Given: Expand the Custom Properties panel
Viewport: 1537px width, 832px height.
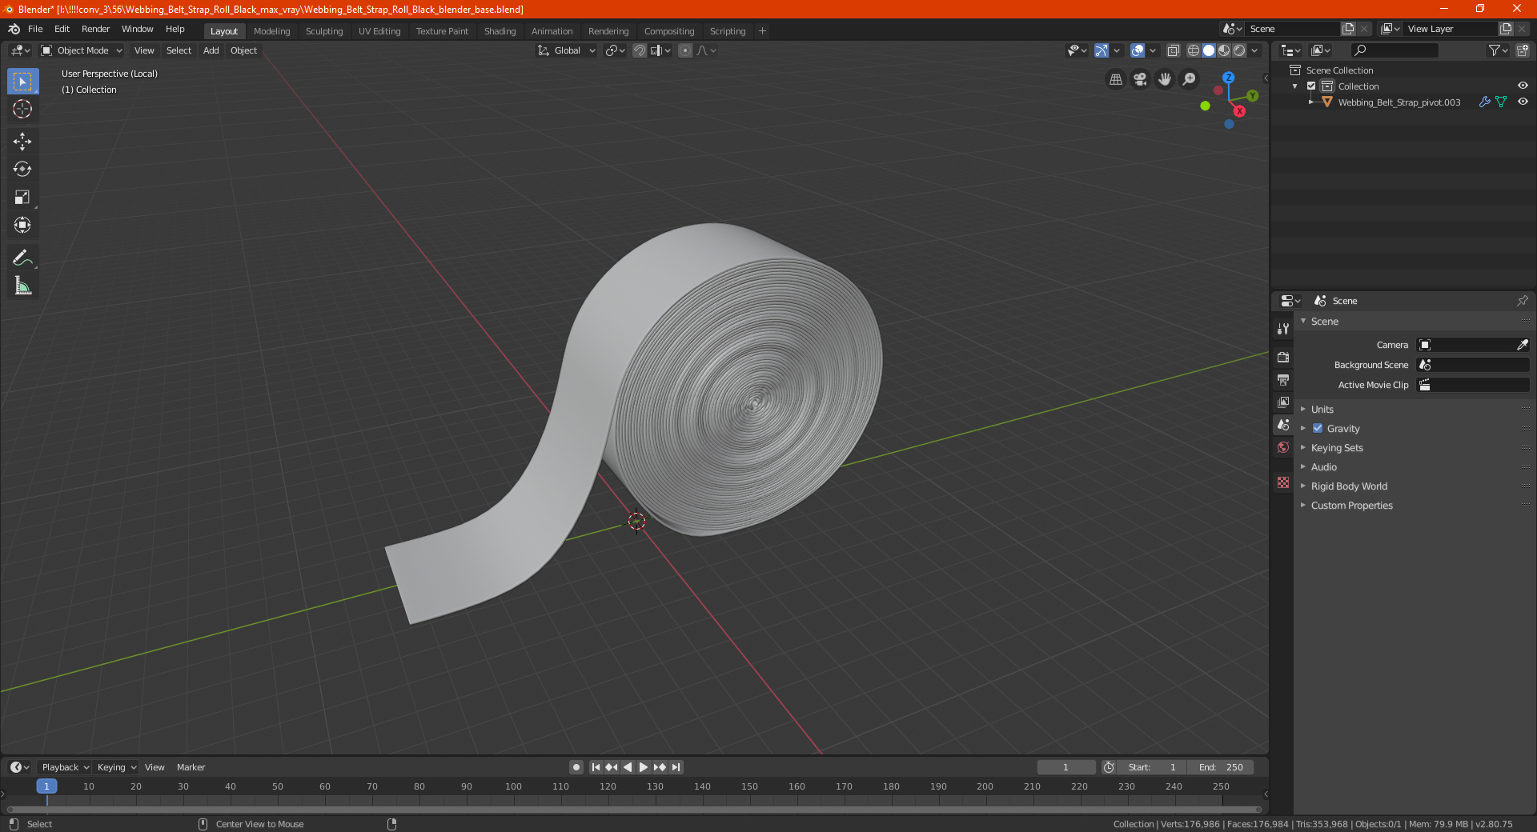Looking at the screenshot, I should coord(1351,505).
